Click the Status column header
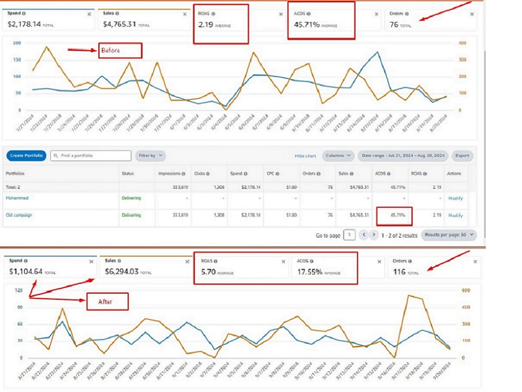Image resolution: width=522 pixels, height=392 pixels. click(x=128, y=174)
